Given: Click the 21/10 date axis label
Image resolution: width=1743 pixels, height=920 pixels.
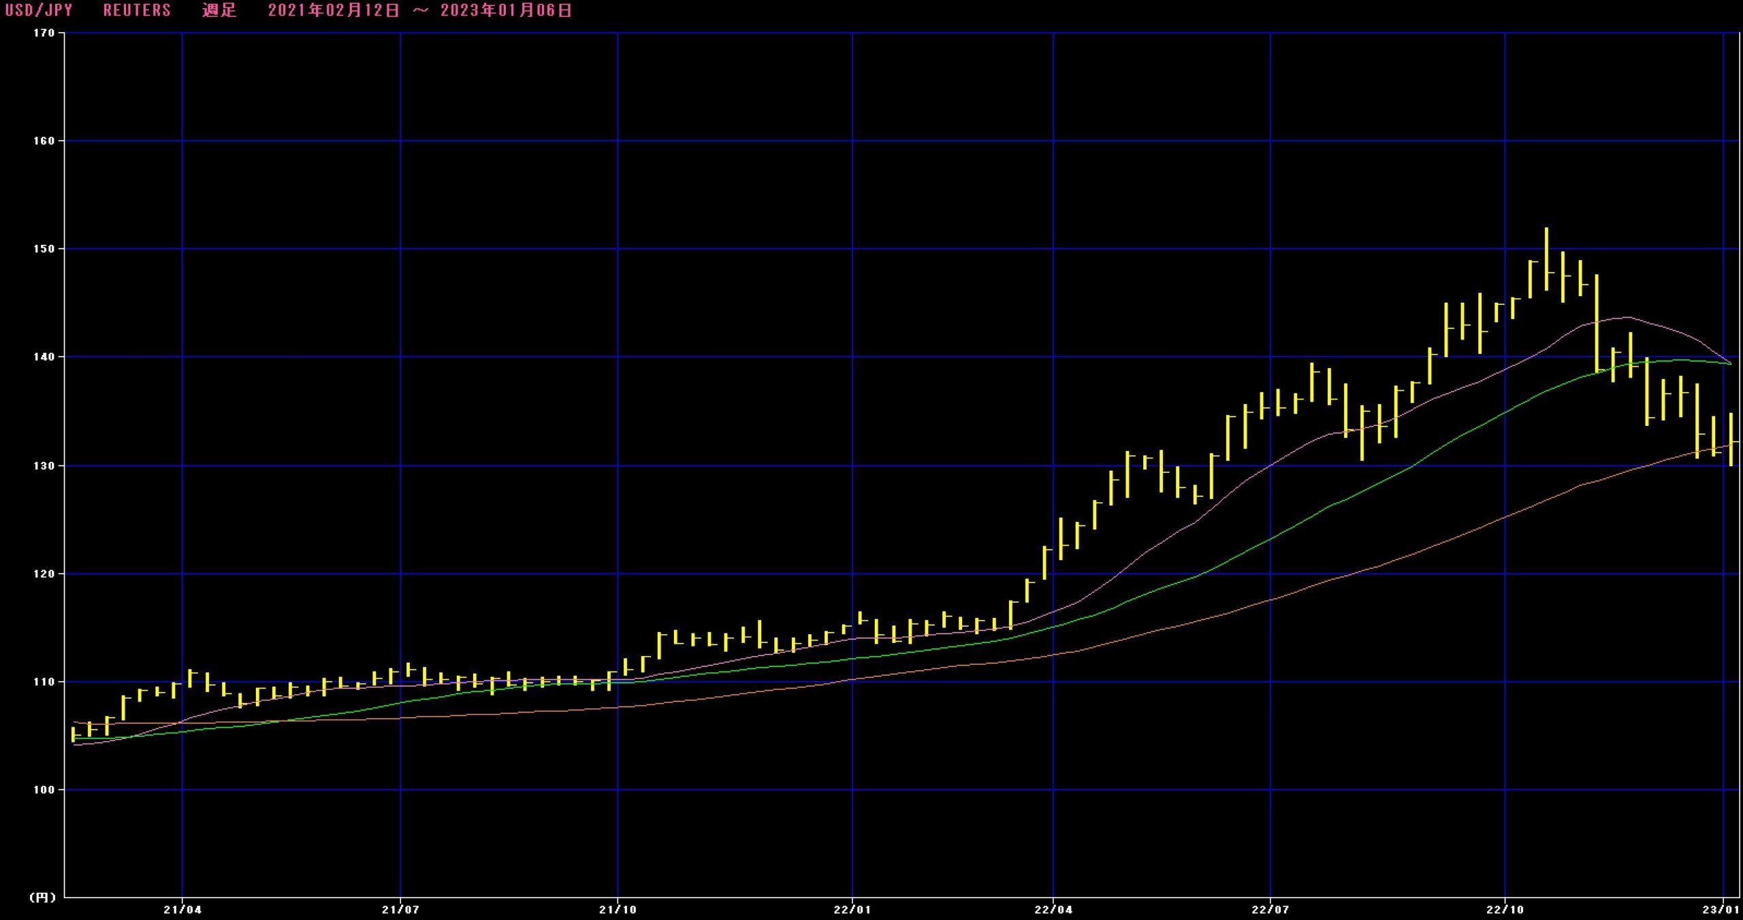Looking at the screenshot, I should click(x=618, y=910).
